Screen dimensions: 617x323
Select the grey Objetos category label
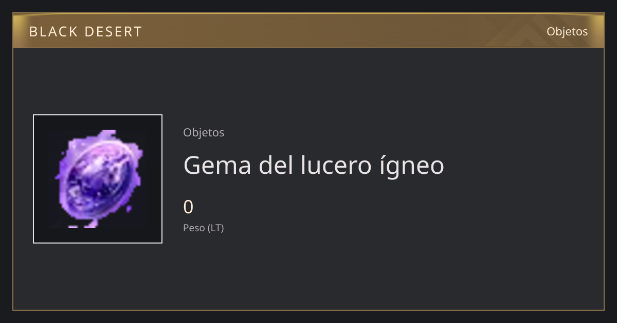[x=204, y=132]
